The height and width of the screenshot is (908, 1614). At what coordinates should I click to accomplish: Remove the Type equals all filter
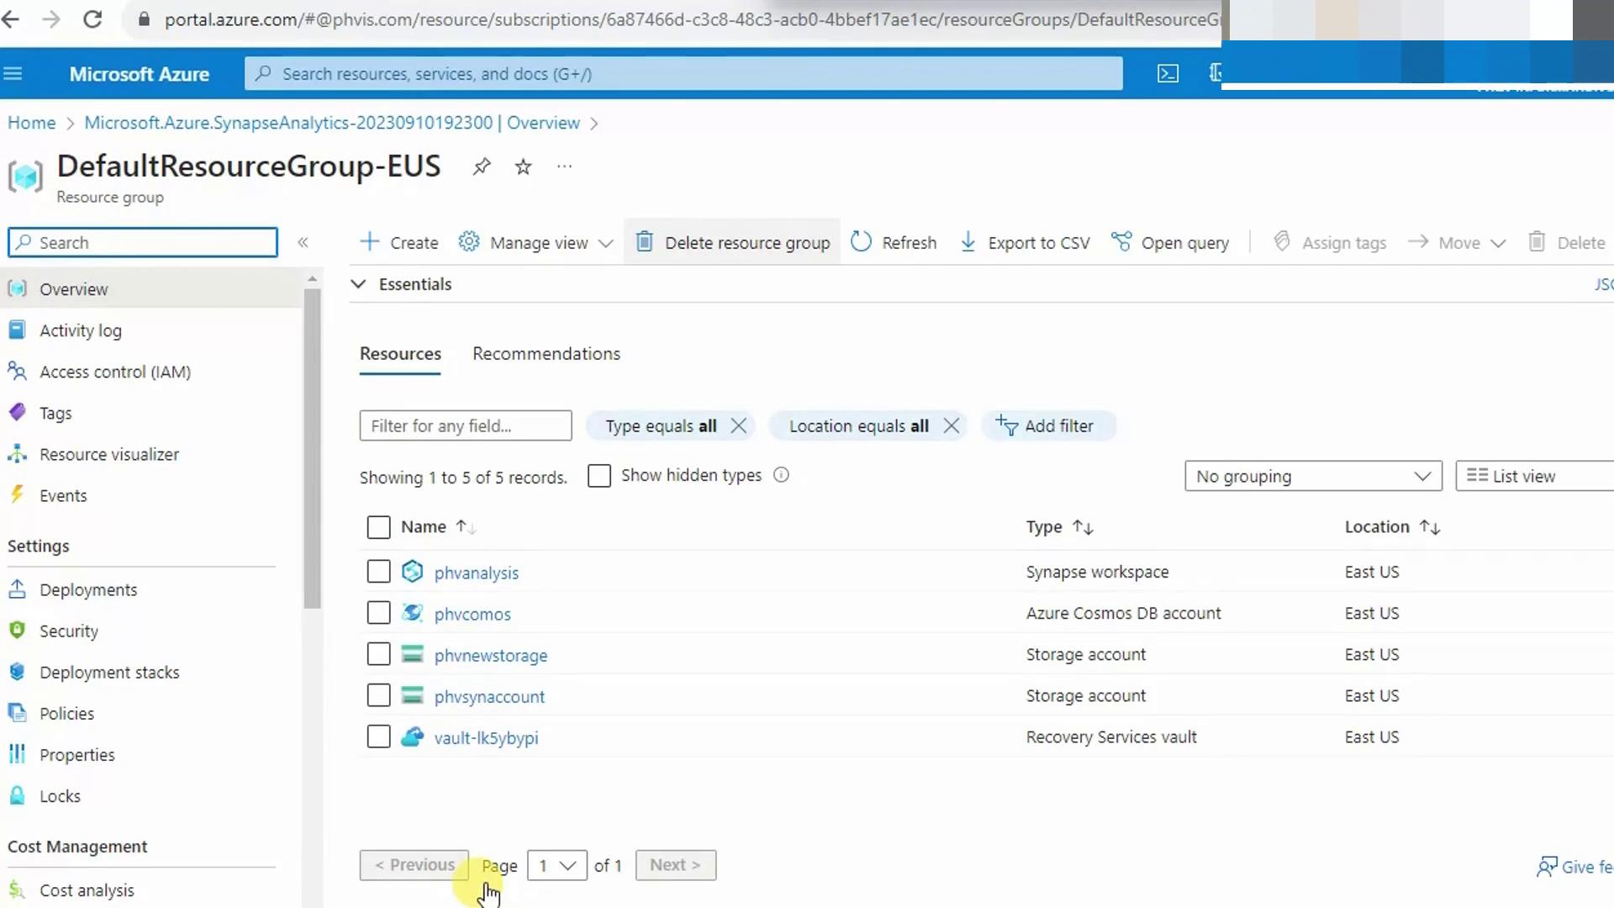pyautogui.click(x=738, y=426)
